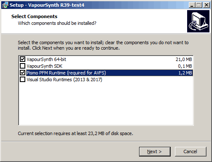Screen dimensions: 212x162
Task: Click the empty area of the components list
Action: (x=106, y=104)
